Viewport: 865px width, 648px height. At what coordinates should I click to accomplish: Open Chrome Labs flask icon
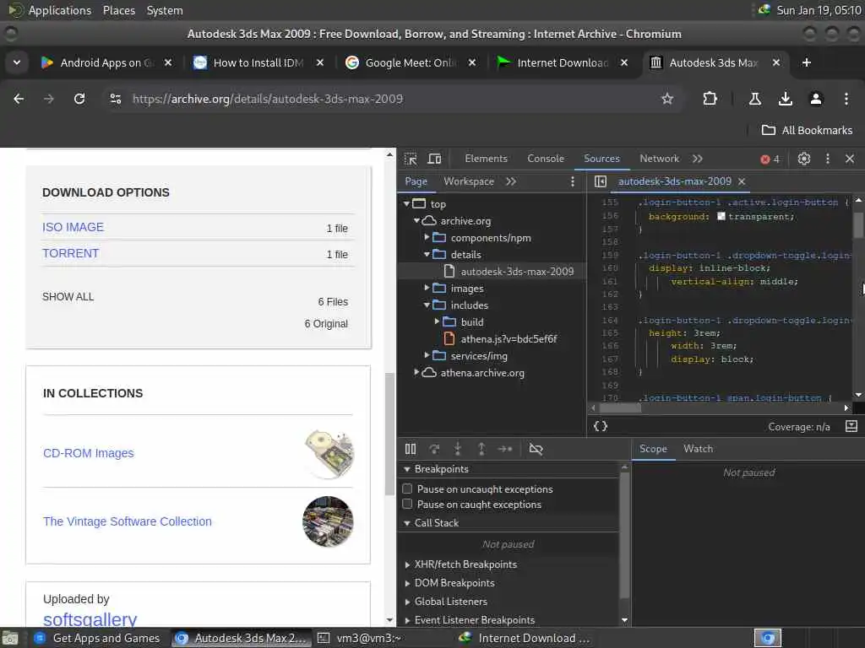[x=754, y=99]
